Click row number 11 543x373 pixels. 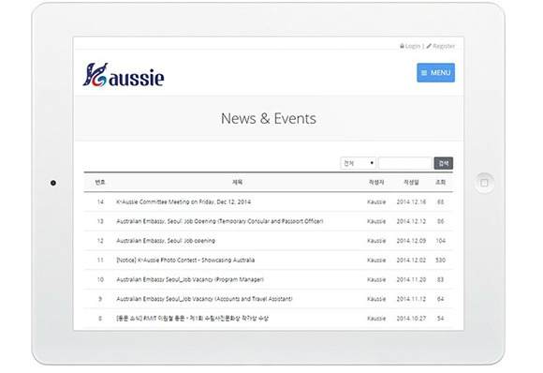pos(100,260)
